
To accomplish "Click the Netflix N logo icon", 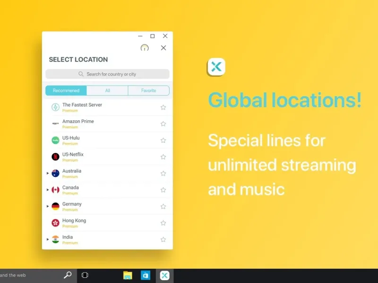I will (55, 157).
